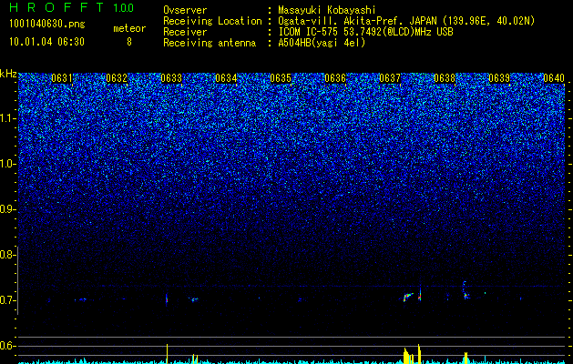Click the 0.9 kHz axis label

[8, 209]
